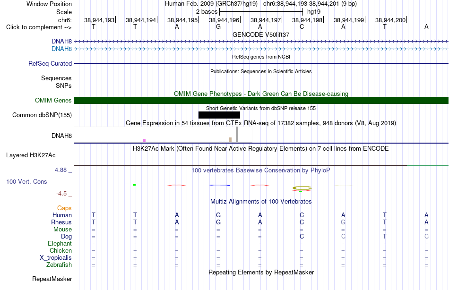Image resolution: width=449 pixels, height=290 pixels.
Task: Click the dark green OMIM gene bar
Action: pos(261,101)
